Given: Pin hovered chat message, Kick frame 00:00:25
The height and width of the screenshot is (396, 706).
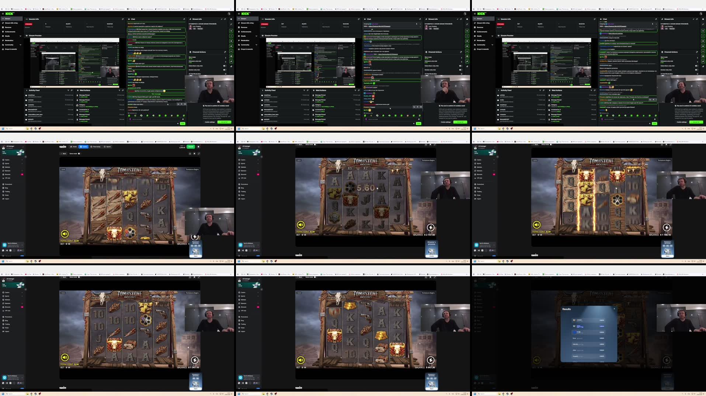Looking at the screenshot, I should click(182, 104).
